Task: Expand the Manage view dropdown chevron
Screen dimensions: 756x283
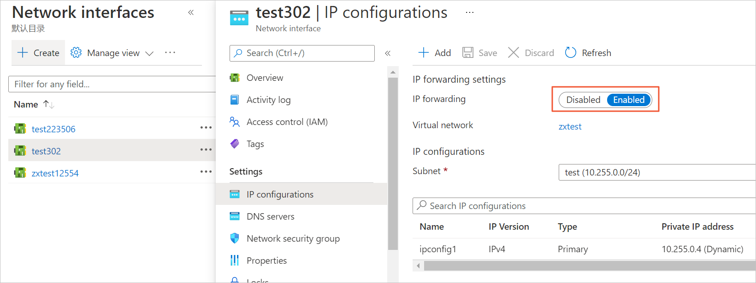Action: pos(149,53)
